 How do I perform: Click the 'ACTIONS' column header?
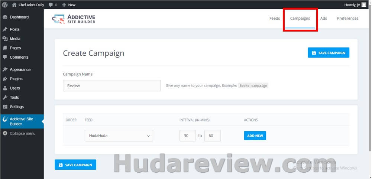click(251, 120)
